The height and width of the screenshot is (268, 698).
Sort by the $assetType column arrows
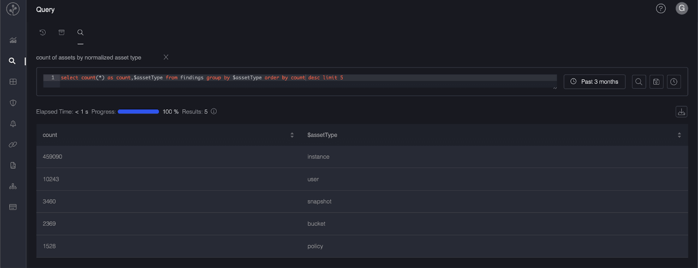click(679, 135)
